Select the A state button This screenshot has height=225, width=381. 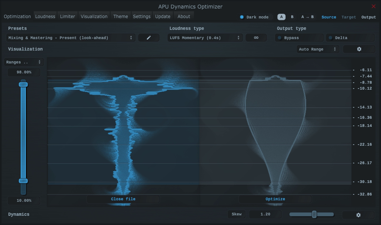point(281,17)
